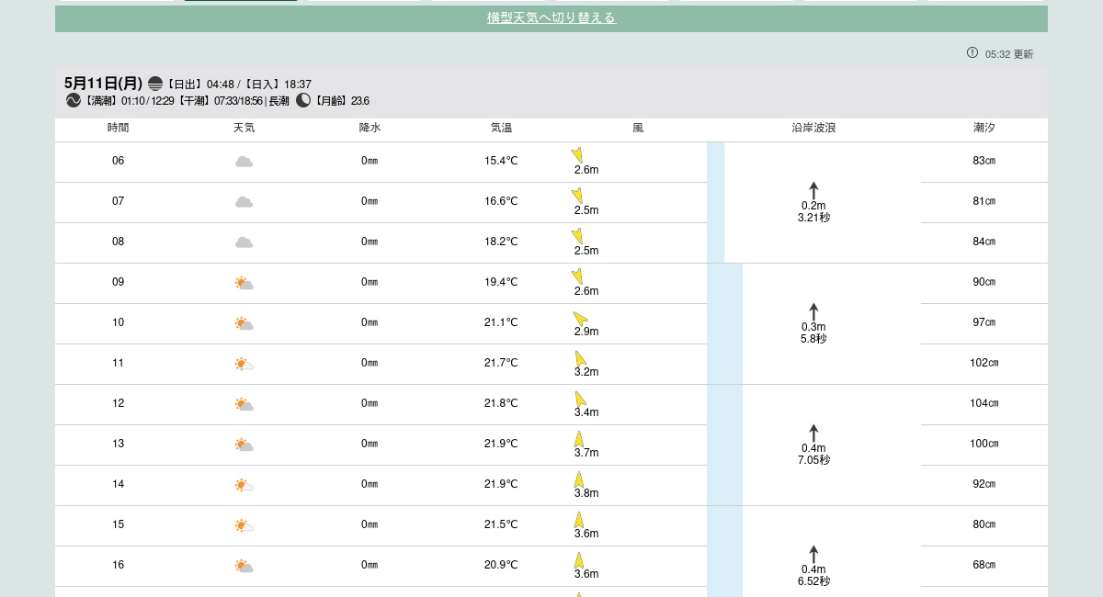Select the wave arrow above 0.4m 7.05秒
The image size is (1103, 597).
813,433
